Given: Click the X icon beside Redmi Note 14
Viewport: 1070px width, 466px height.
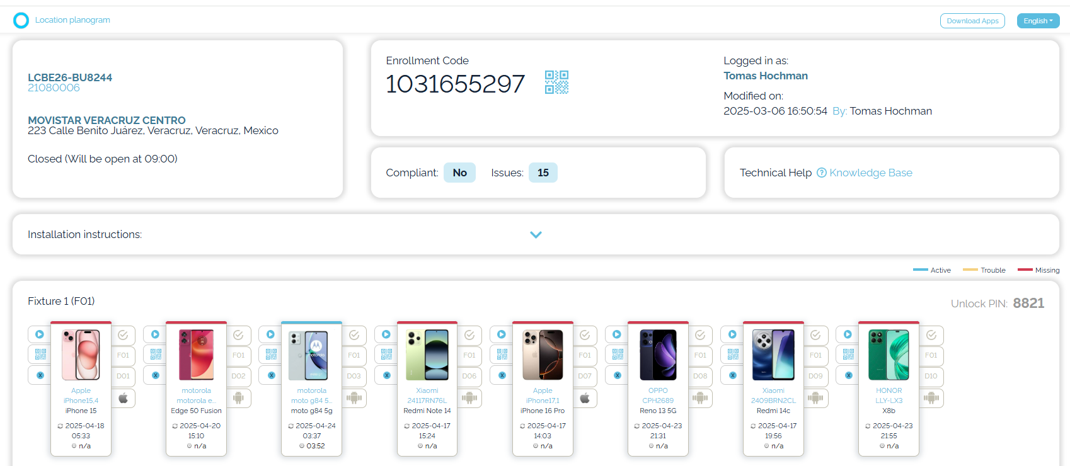Looking at the screenshot, I should (x=386, y=375).
